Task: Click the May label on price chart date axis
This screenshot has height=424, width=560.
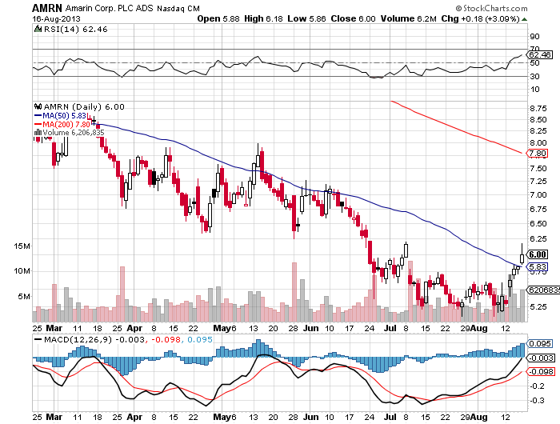Action: [222, 328]
